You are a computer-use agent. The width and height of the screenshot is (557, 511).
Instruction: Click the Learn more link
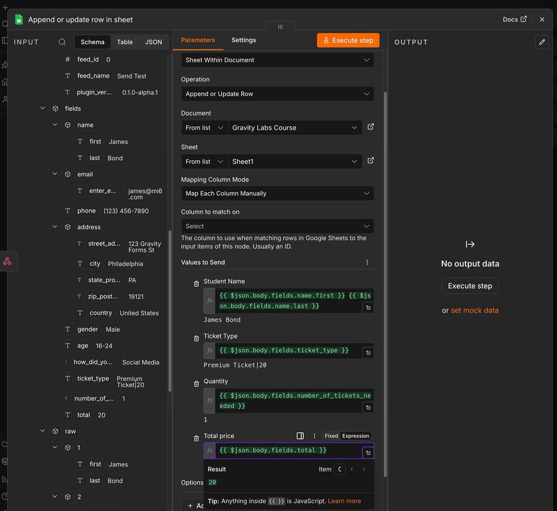coord(344,501)
